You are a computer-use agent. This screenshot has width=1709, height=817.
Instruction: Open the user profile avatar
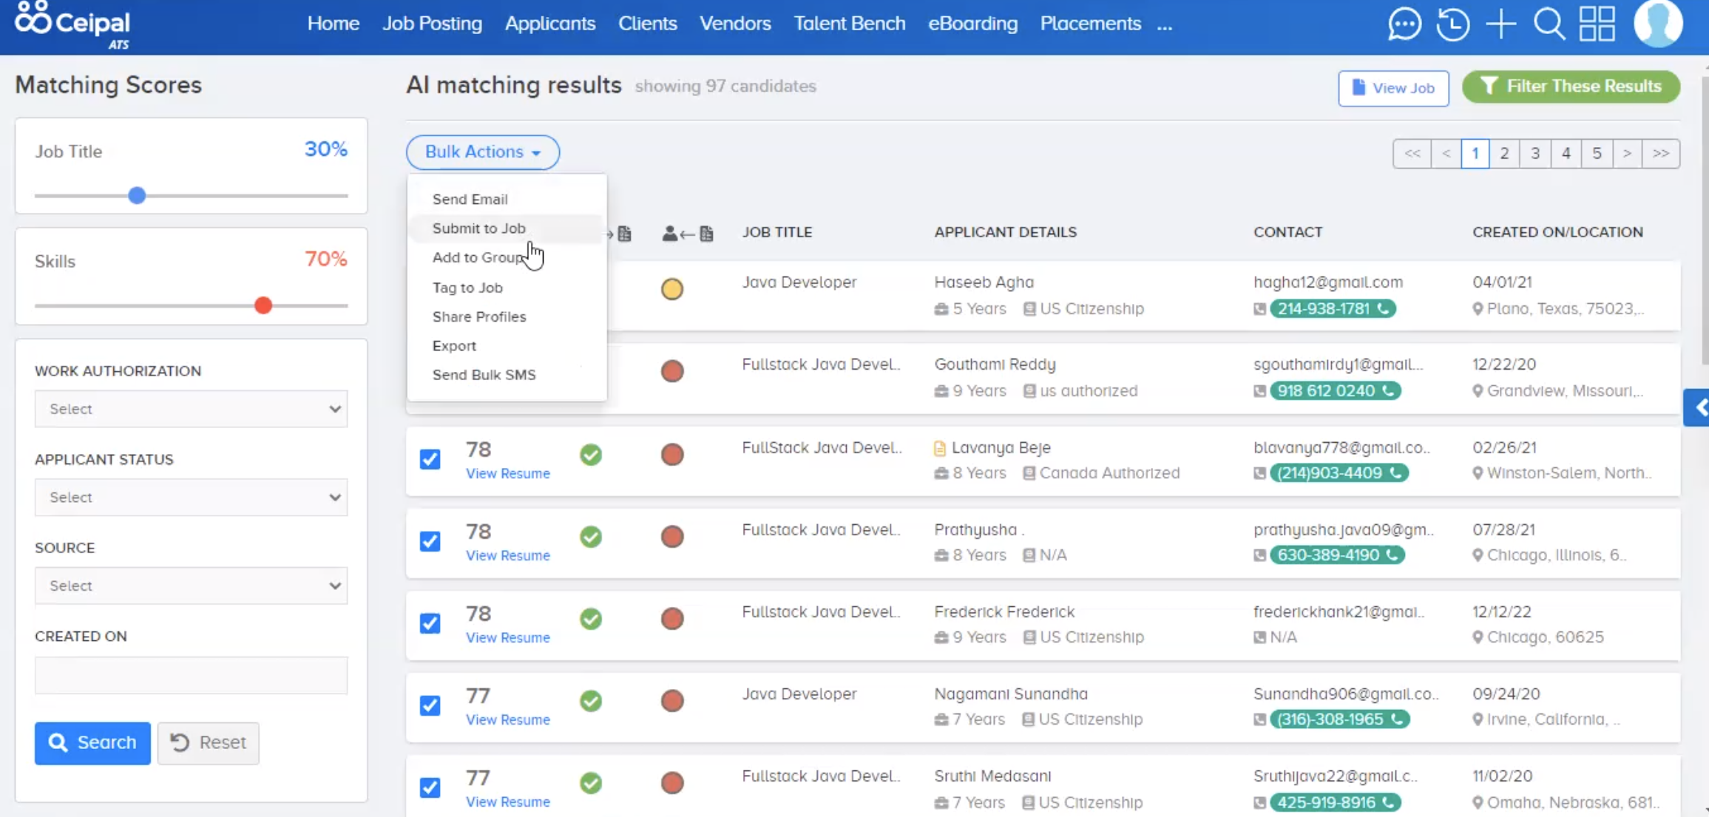tap(1657, 24)
